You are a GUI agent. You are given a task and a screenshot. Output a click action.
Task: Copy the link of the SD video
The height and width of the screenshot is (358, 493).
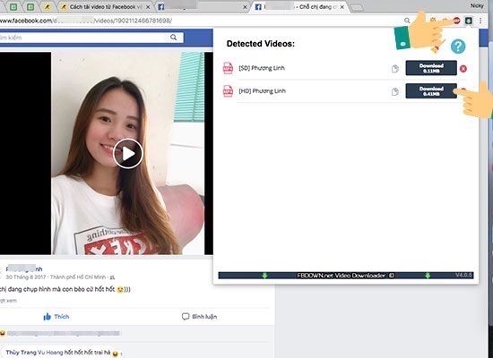395,68
